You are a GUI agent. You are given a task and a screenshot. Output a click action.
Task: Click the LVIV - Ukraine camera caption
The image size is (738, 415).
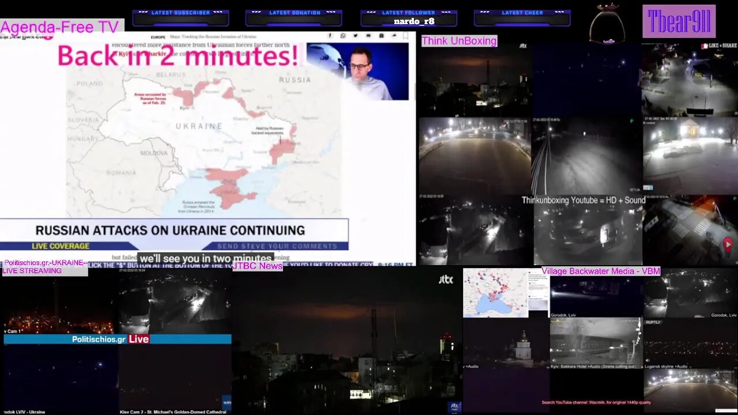tap(23, 412)
